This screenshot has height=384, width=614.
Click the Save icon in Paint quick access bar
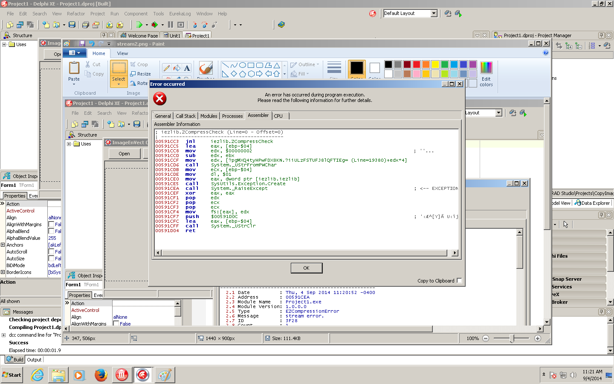pos(82,44)
